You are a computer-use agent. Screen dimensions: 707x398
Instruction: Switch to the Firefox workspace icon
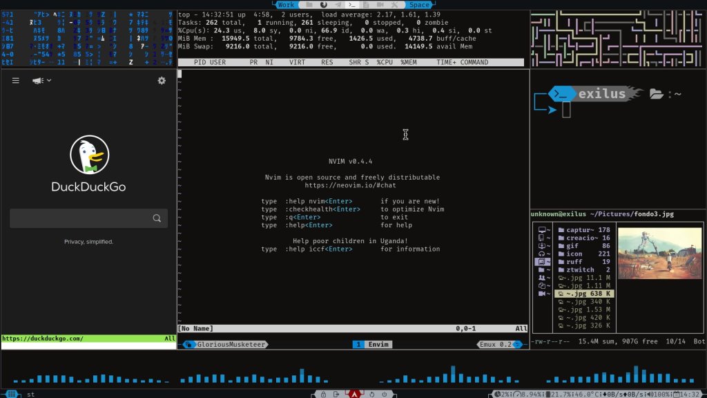323,5
